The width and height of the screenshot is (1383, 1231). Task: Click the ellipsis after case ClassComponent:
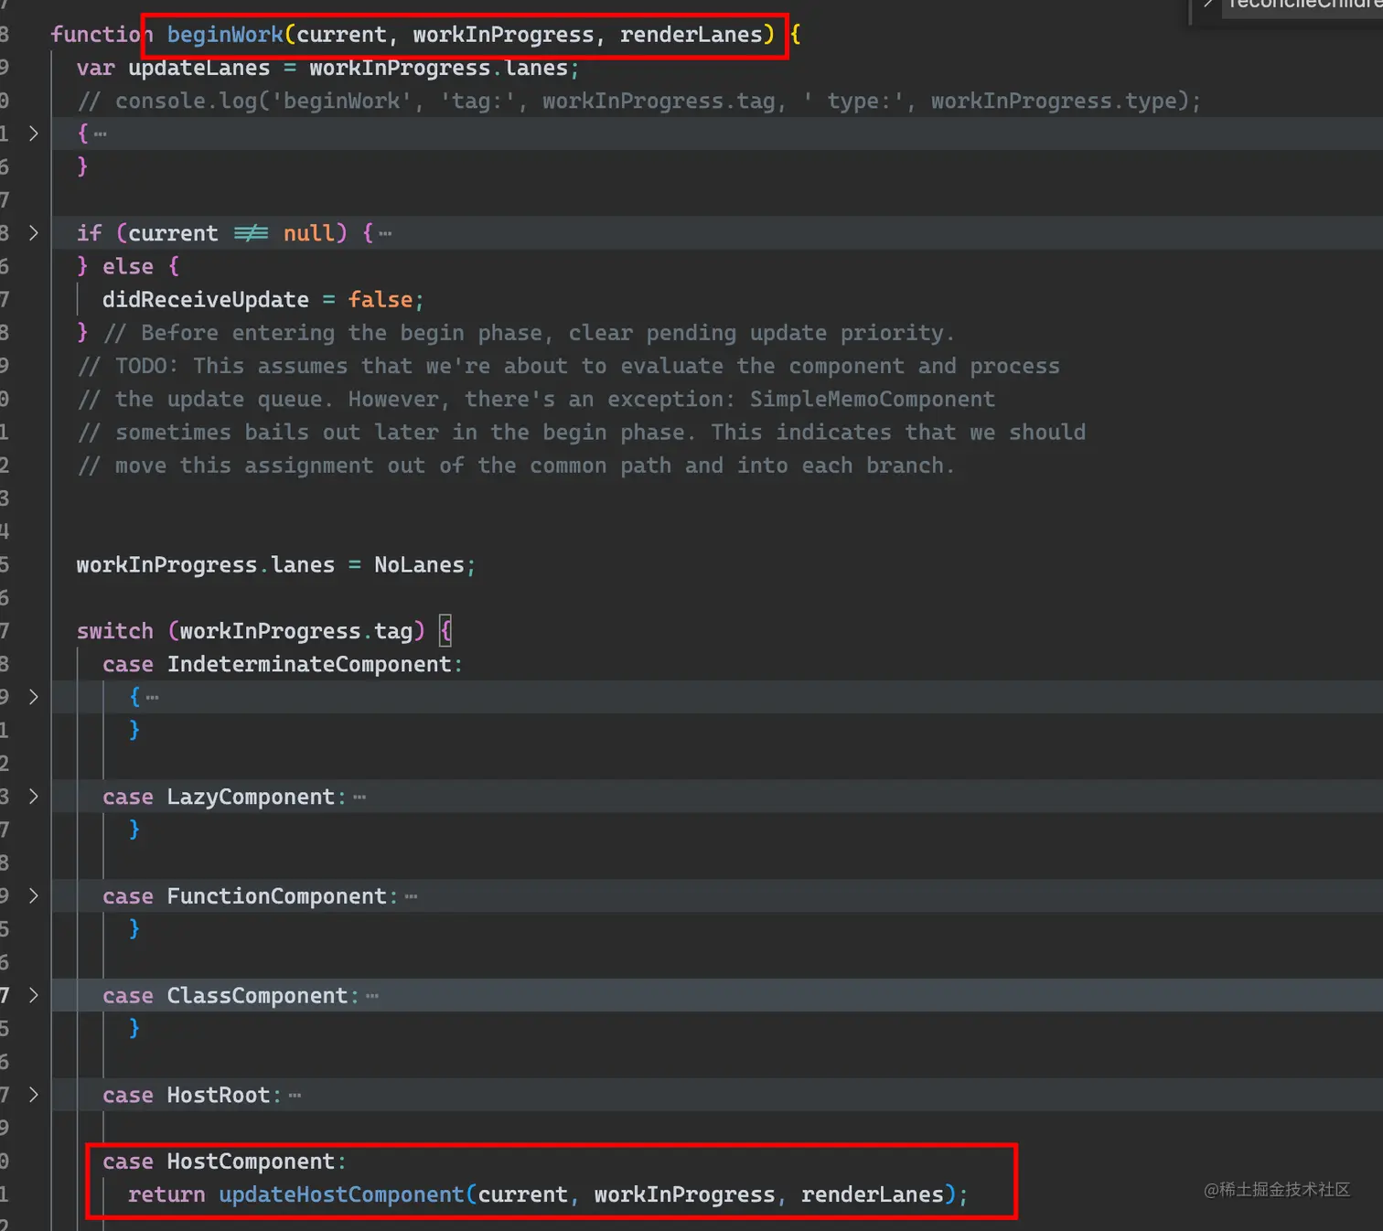(x=372, y=996)
